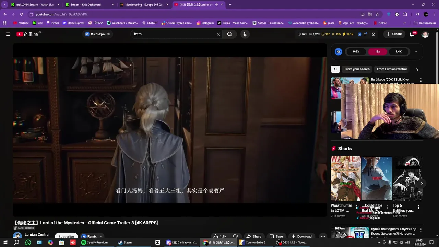Open the browser translate icon
The width and height of the screenshot is (439, 247).
click(370, 14)
